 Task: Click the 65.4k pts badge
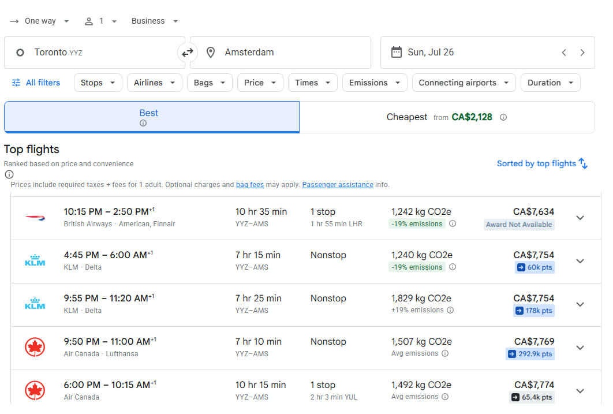tap(532, 397)
